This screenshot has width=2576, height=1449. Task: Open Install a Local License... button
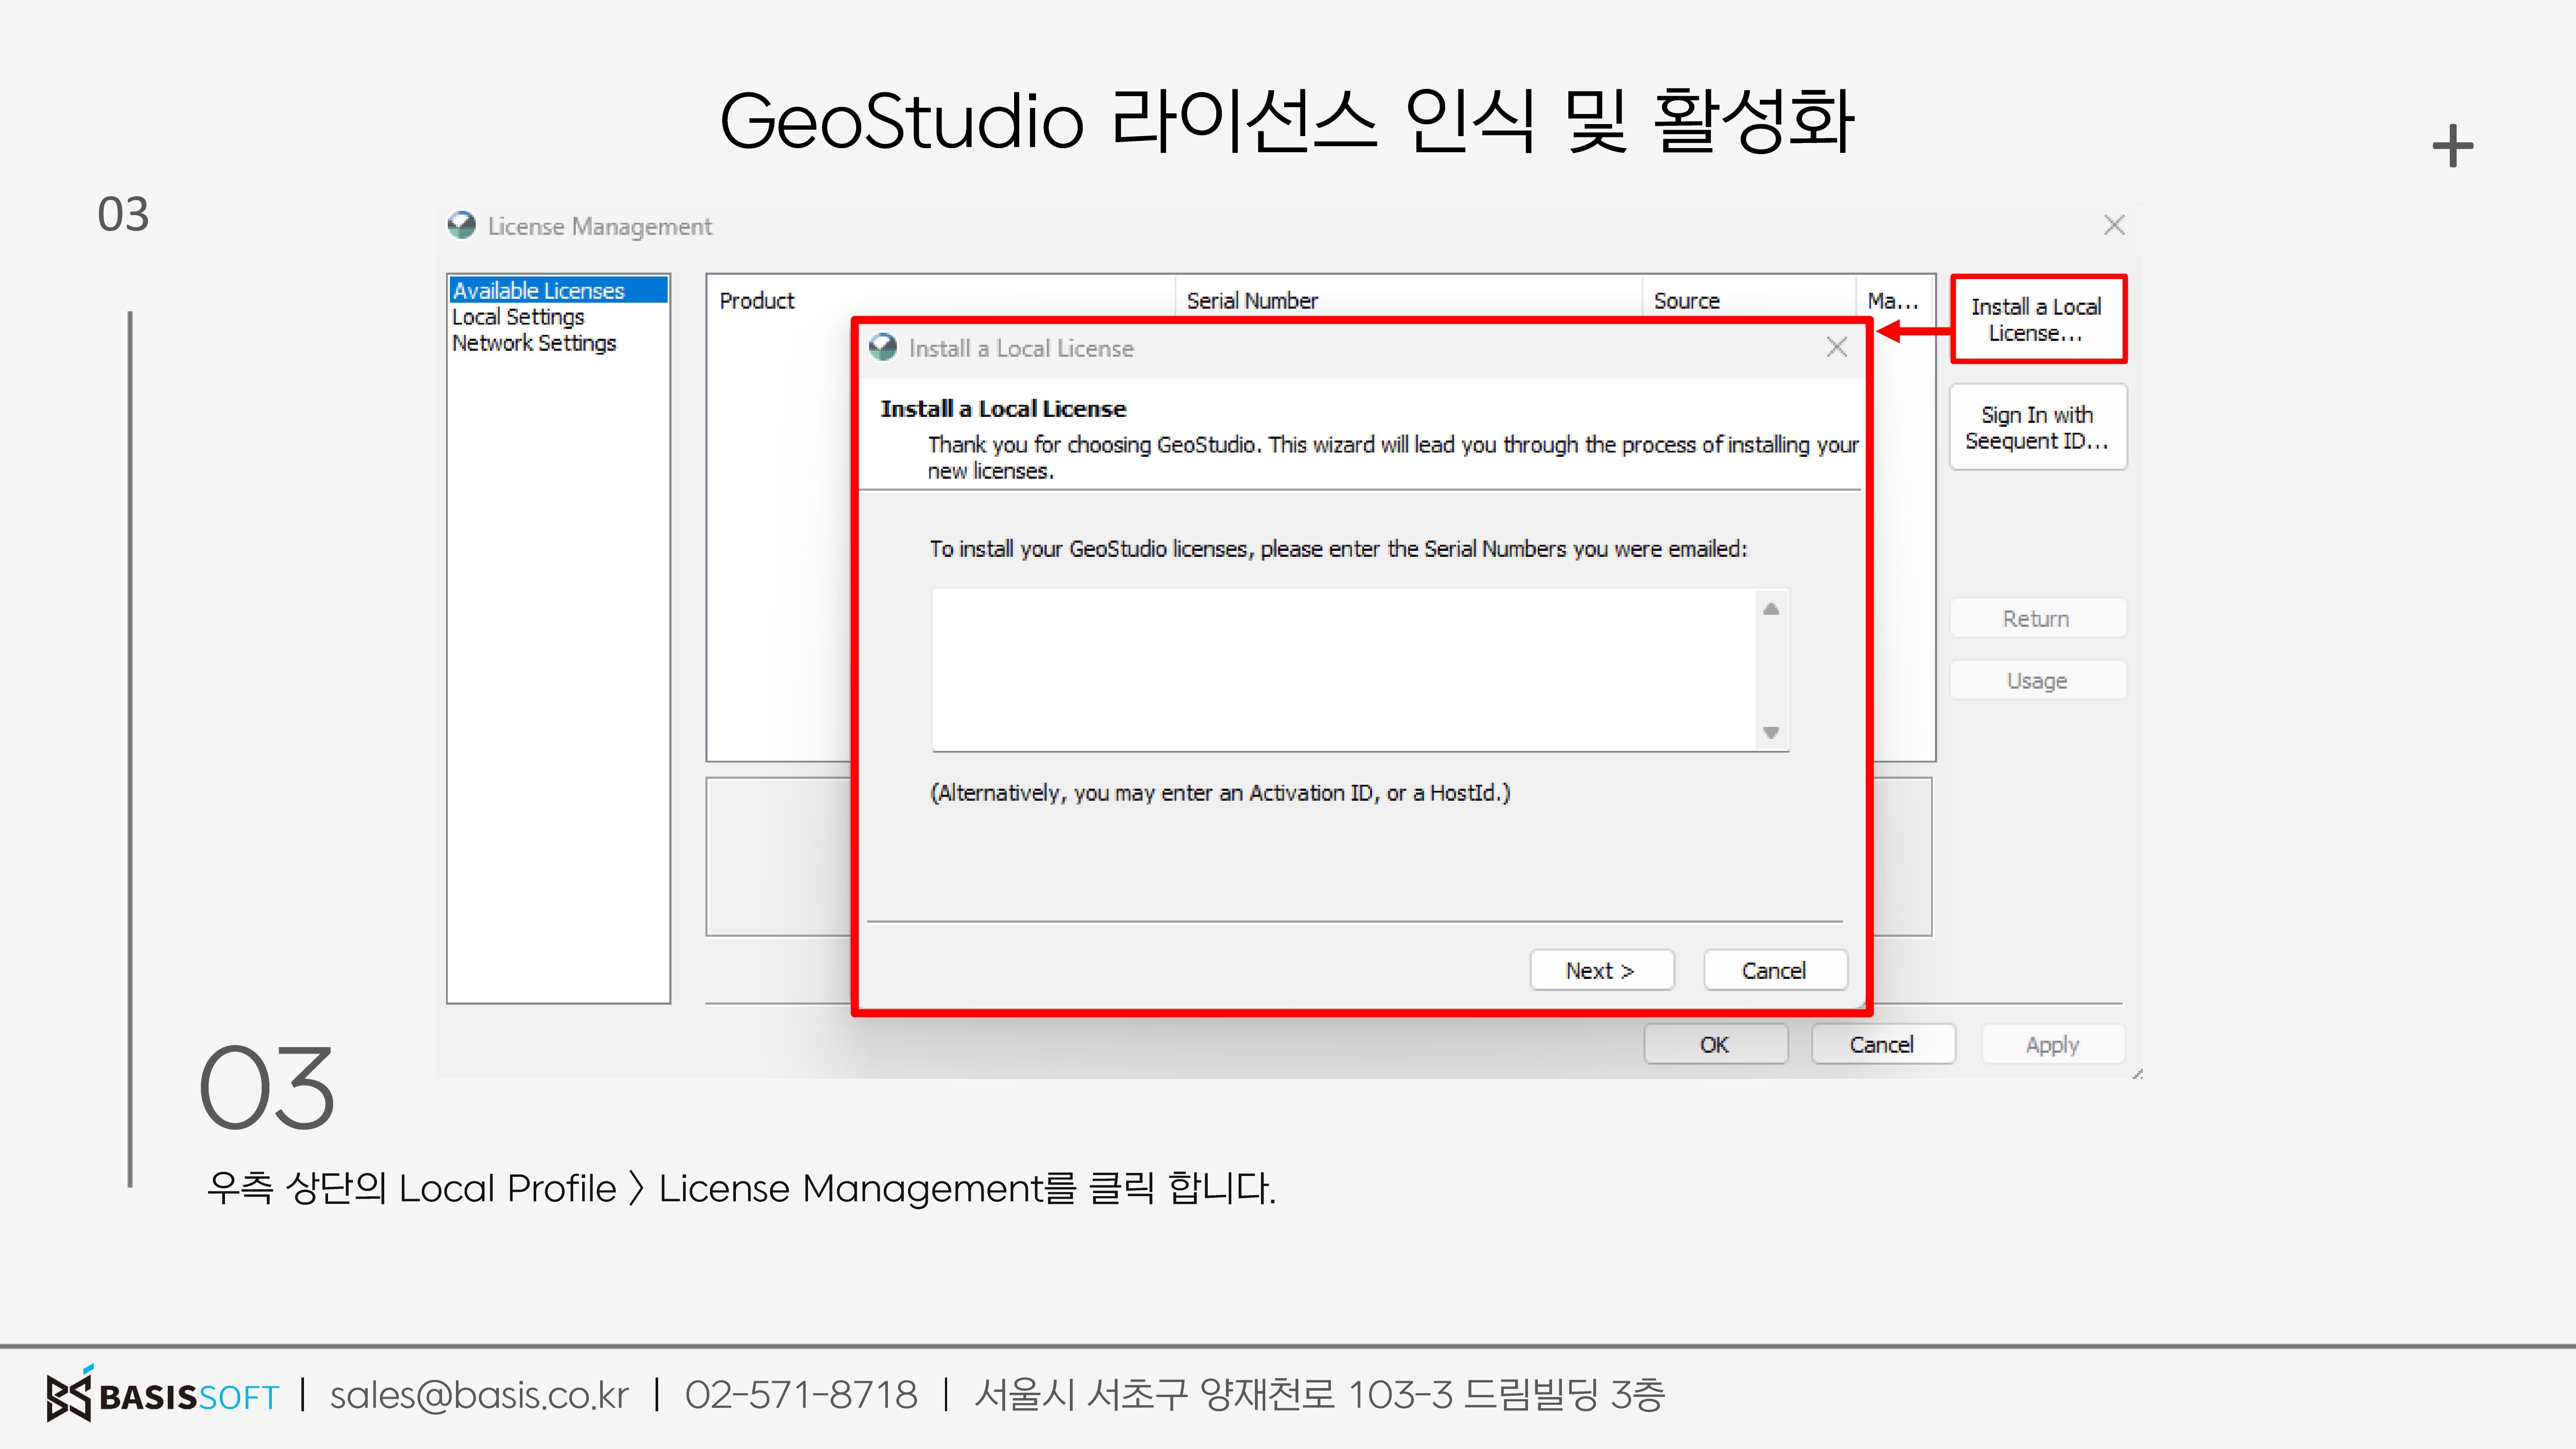pos(2037,319)
